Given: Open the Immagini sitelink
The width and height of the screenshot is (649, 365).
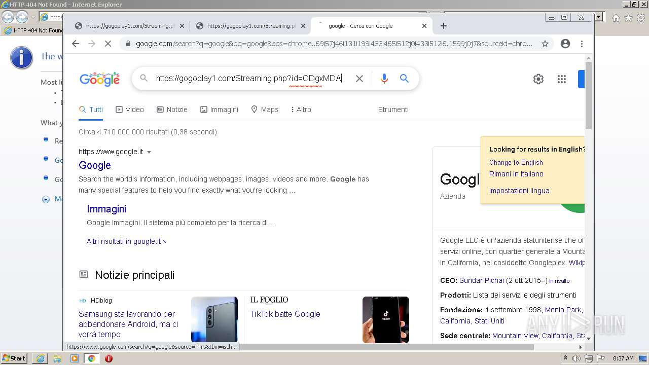Looking at the screenshot, I should [106, 209].
